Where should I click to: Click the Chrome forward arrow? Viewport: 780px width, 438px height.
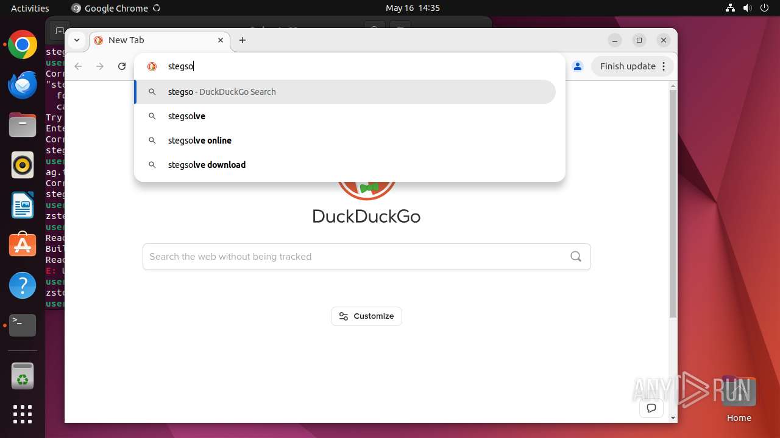tap(100, 66)
